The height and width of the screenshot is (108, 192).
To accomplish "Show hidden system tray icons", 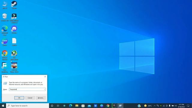I will click(154, 106).
